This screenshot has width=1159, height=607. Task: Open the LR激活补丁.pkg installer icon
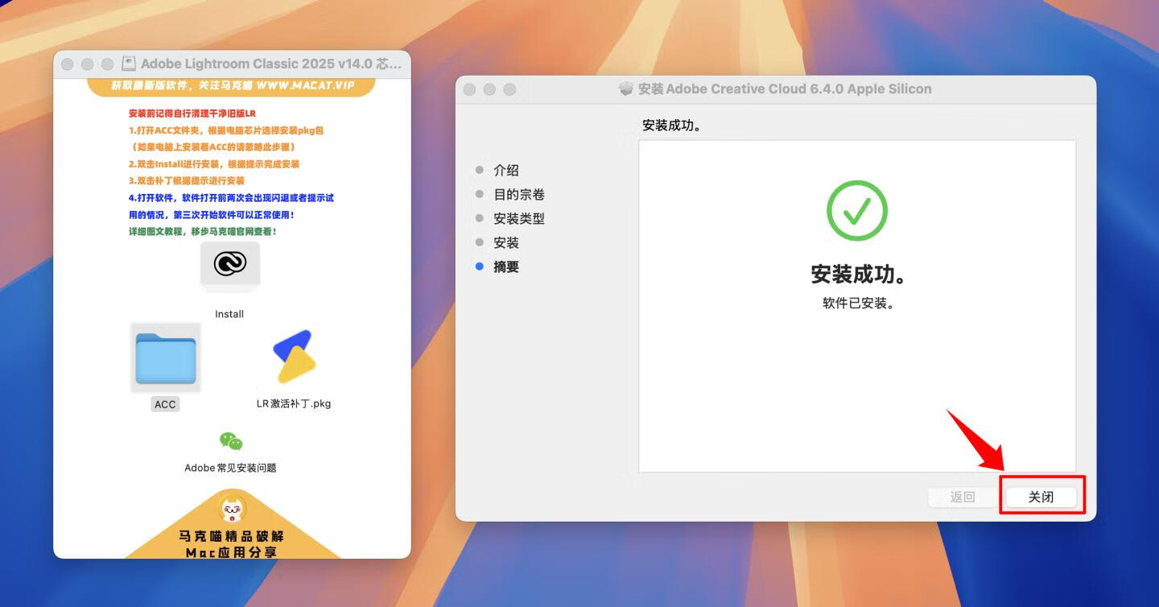(294, 357)
